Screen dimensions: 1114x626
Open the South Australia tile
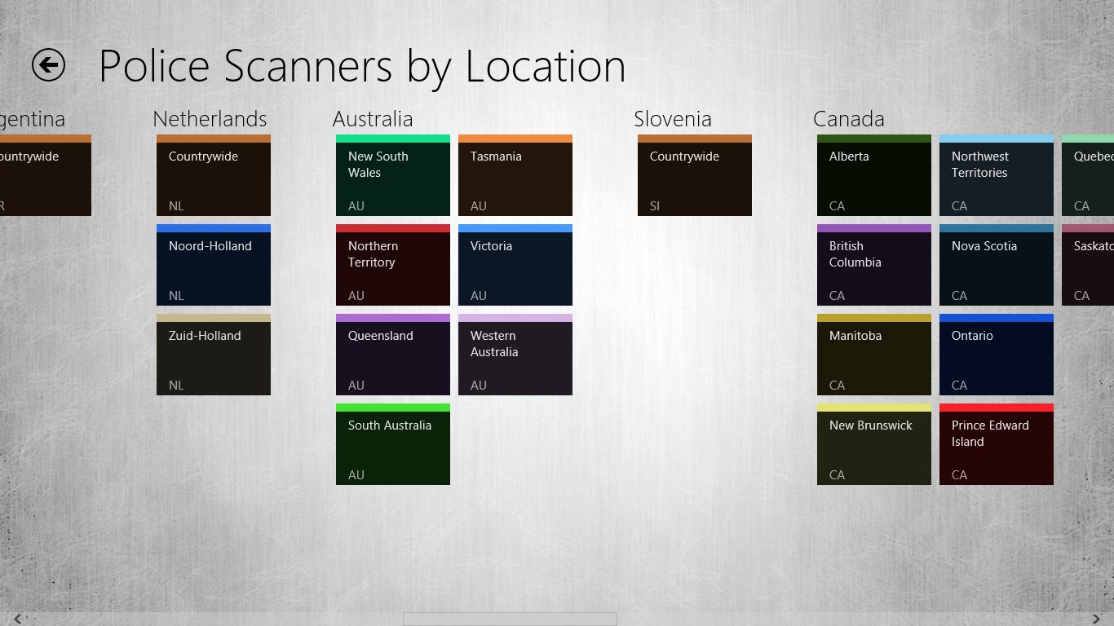click(x=393, y=444)
